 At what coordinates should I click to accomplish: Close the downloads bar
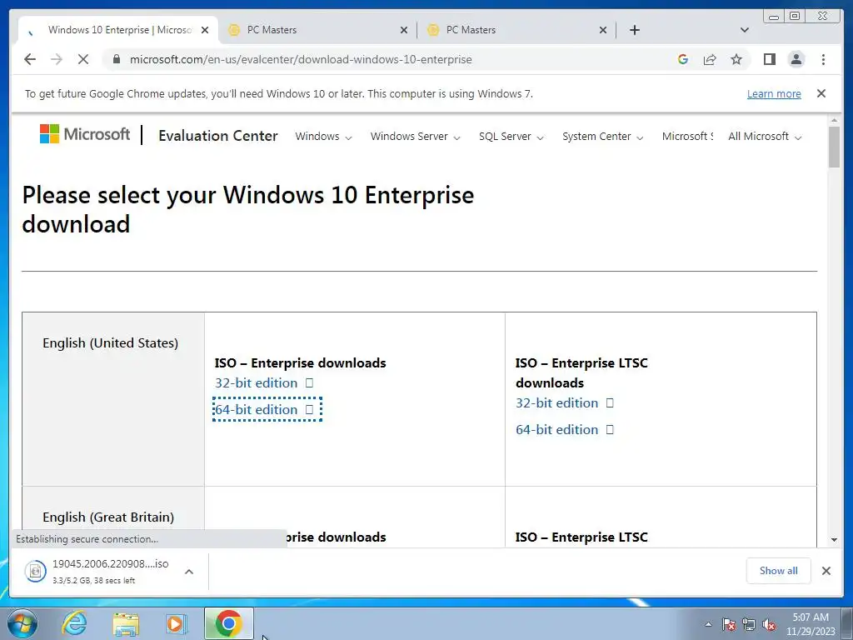tap(826, 570)
